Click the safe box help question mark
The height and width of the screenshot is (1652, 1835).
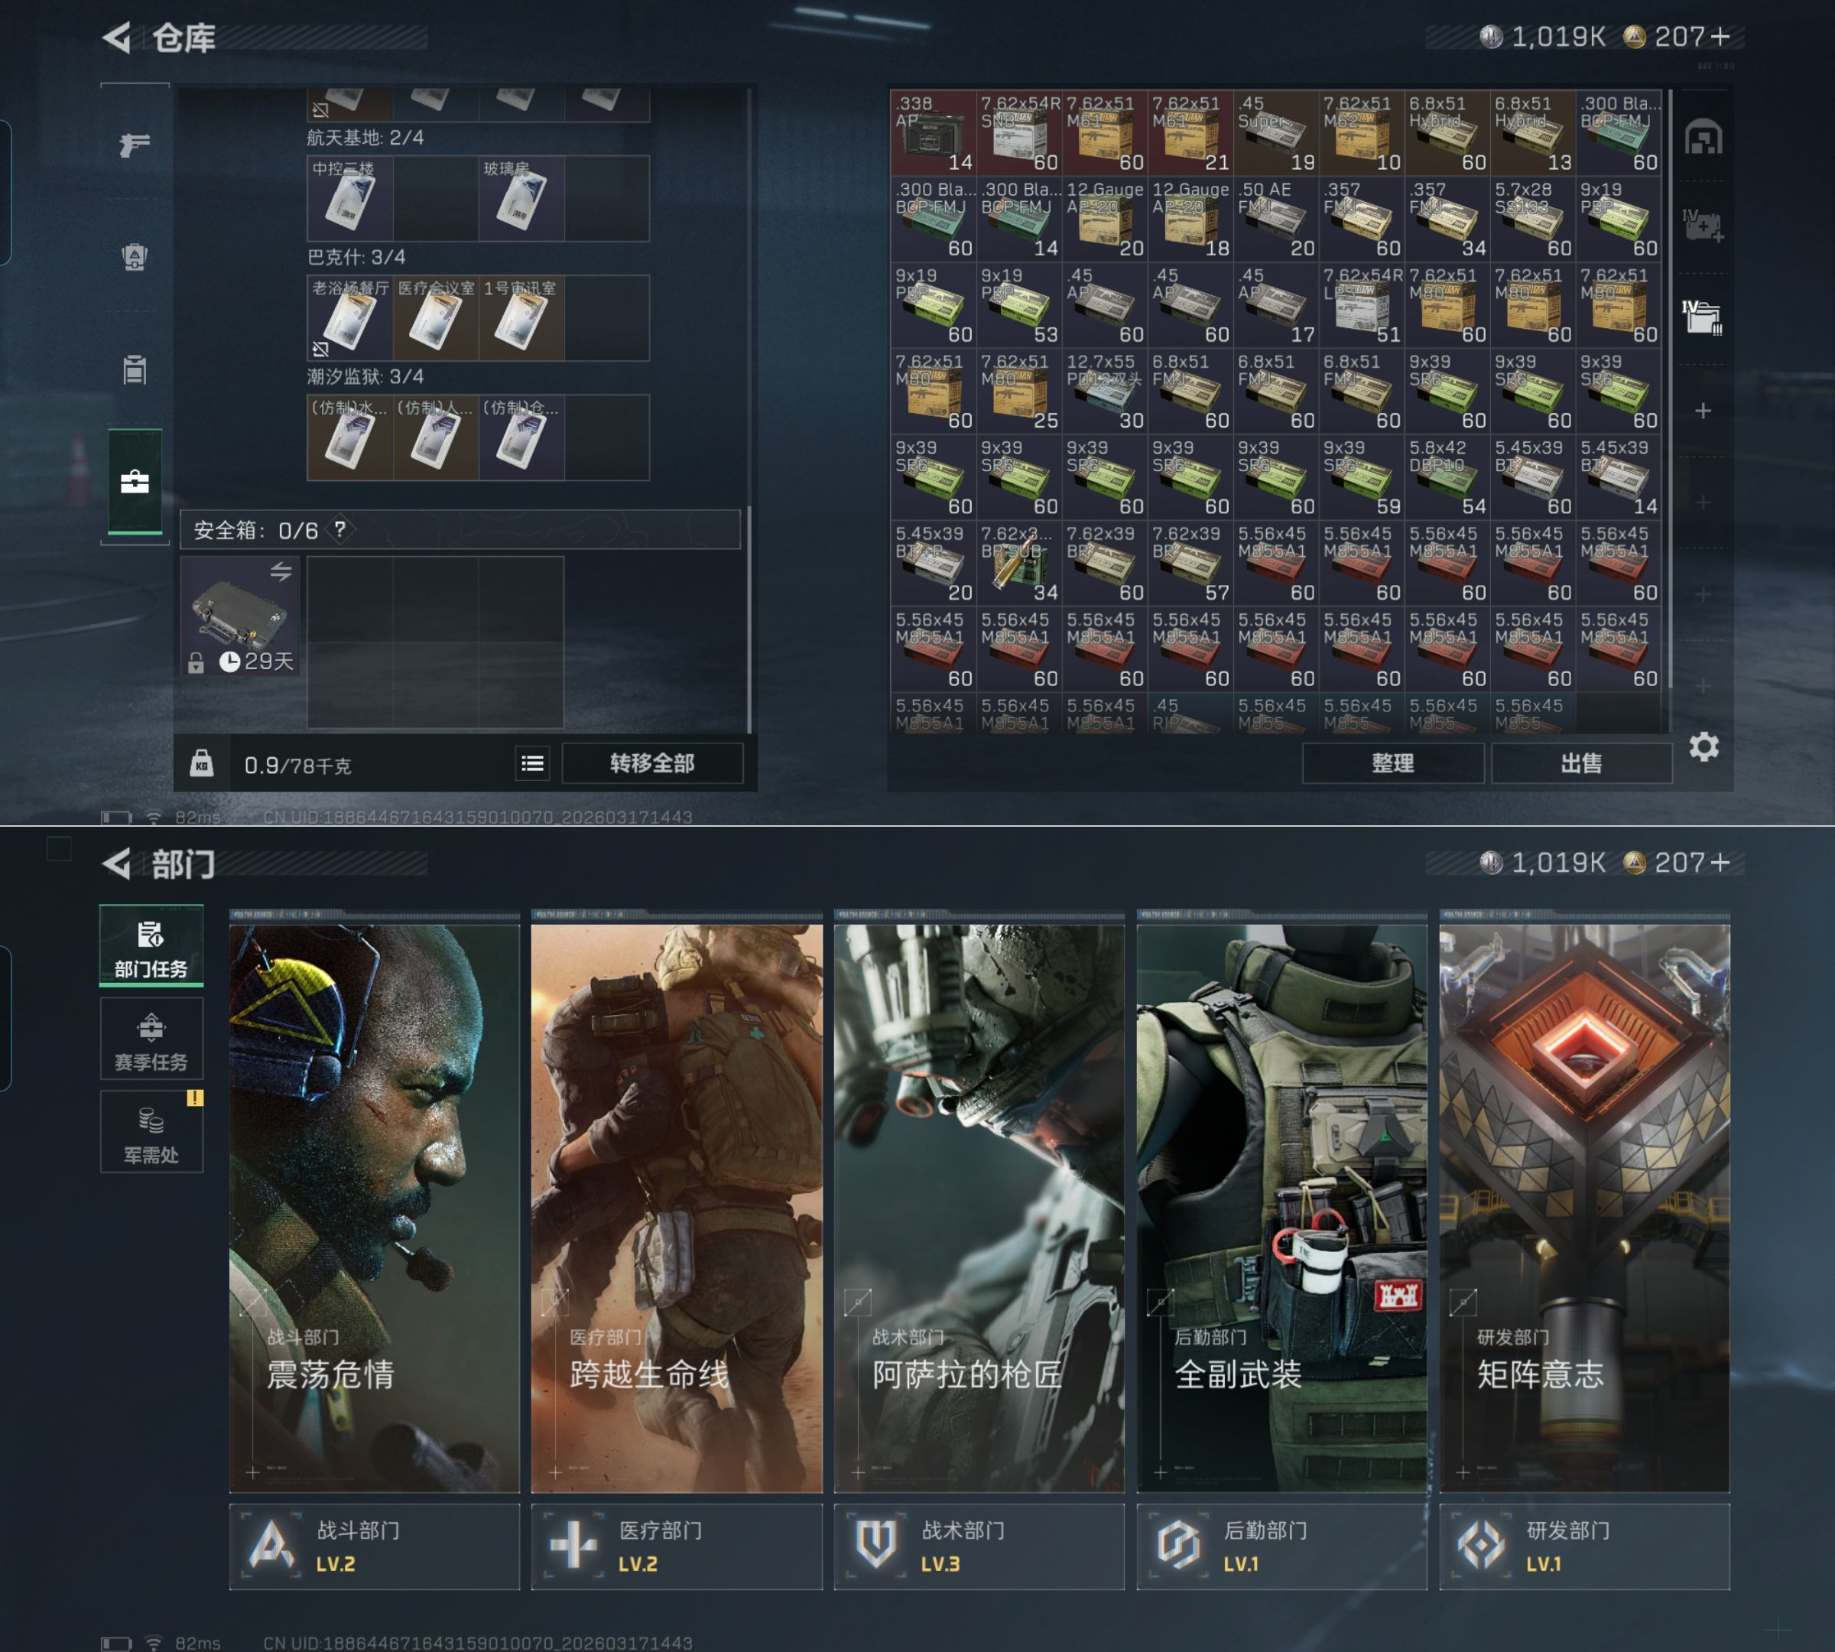(x=339, y=529)
